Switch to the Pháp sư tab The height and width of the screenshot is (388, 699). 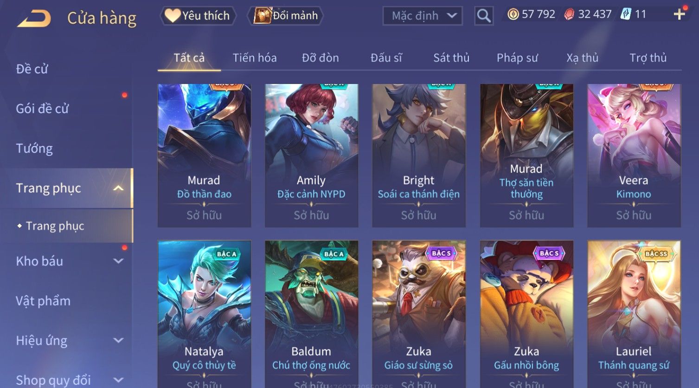coord(517,58)
